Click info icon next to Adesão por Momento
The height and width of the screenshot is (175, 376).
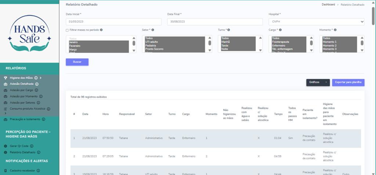(x=41, y=96)
